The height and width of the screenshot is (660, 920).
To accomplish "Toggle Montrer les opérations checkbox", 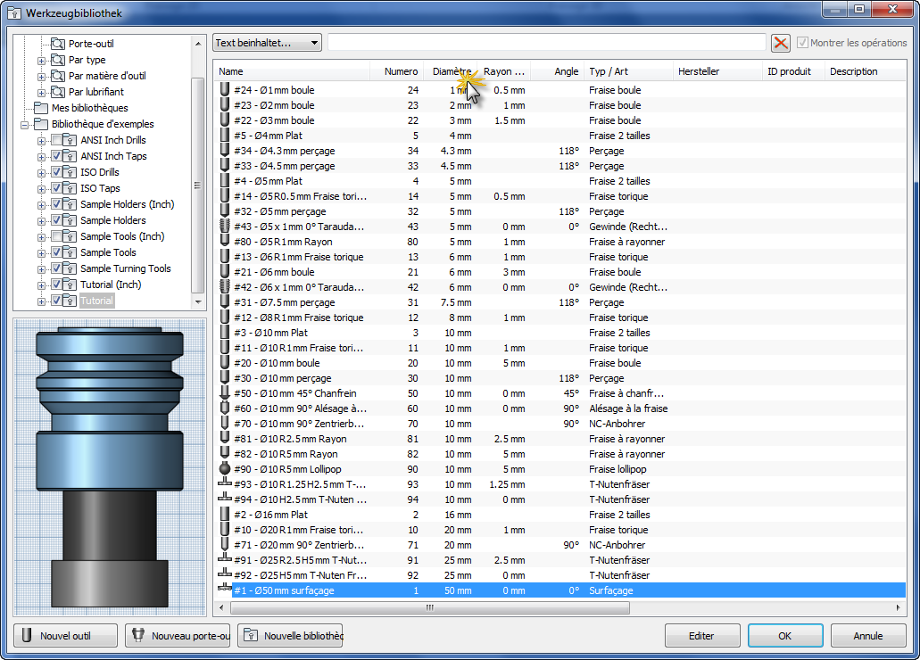I will click(x=802, y=43).
